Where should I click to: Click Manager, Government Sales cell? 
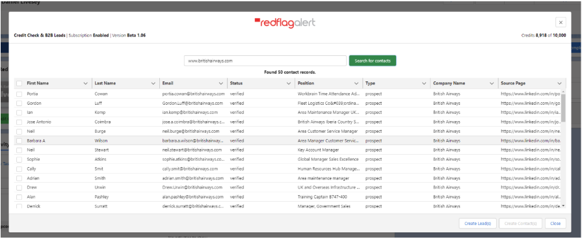pos(324,206)
